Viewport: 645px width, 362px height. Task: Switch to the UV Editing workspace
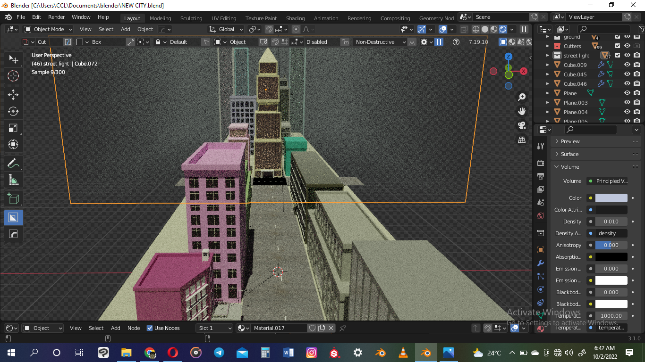224,18
